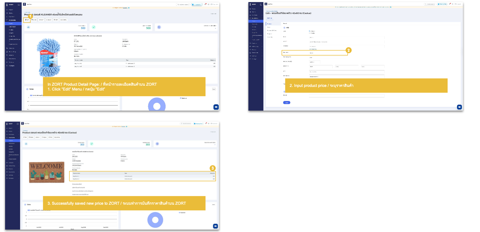The image size is (480, 232).
Task: Click the Adjust button on the Cactus product page
Action: pos(44,137)
